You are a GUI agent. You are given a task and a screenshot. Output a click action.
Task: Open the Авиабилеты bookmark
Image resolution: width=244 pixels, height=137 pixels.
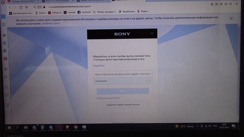(127, 11)
